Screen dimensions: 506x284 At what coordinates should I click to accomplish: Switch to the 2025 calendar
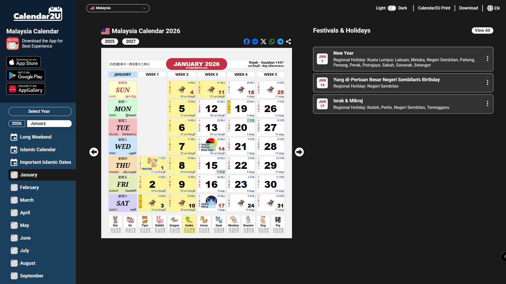[110, 42]
